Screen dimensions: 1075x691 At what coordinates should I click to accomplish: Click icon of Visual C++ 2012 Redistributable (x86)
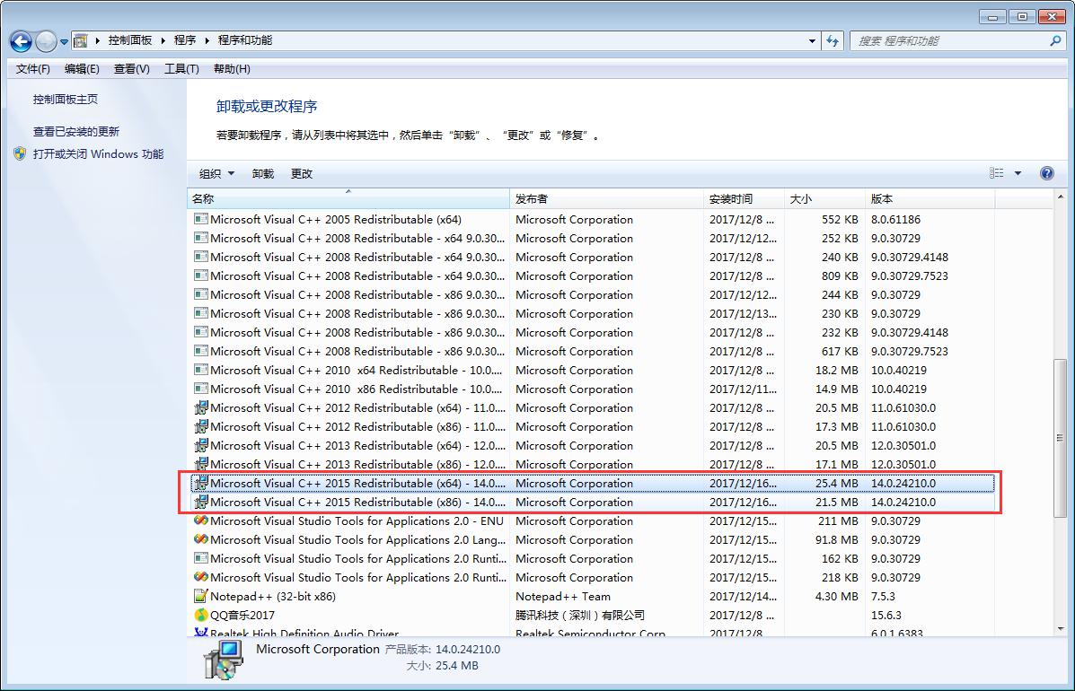[201, 426]
